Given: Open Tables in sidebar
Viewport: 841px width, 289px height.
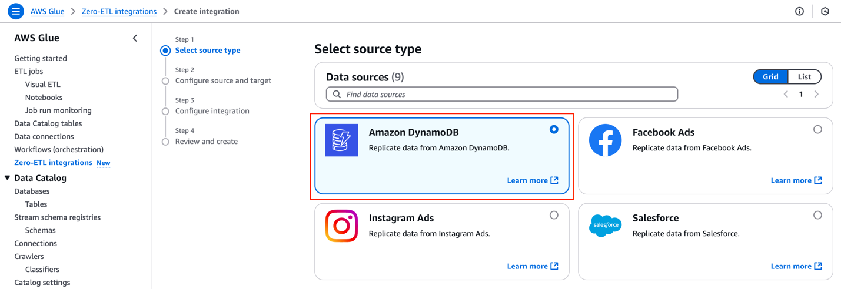Looking at the screenshot, I should (36, 204).
